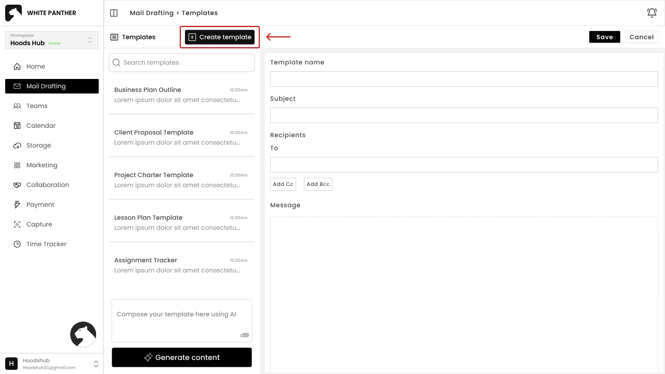Screen dimensions: 665x374
Task: Click the panther chat avatar icon
Action: point(83,335)
